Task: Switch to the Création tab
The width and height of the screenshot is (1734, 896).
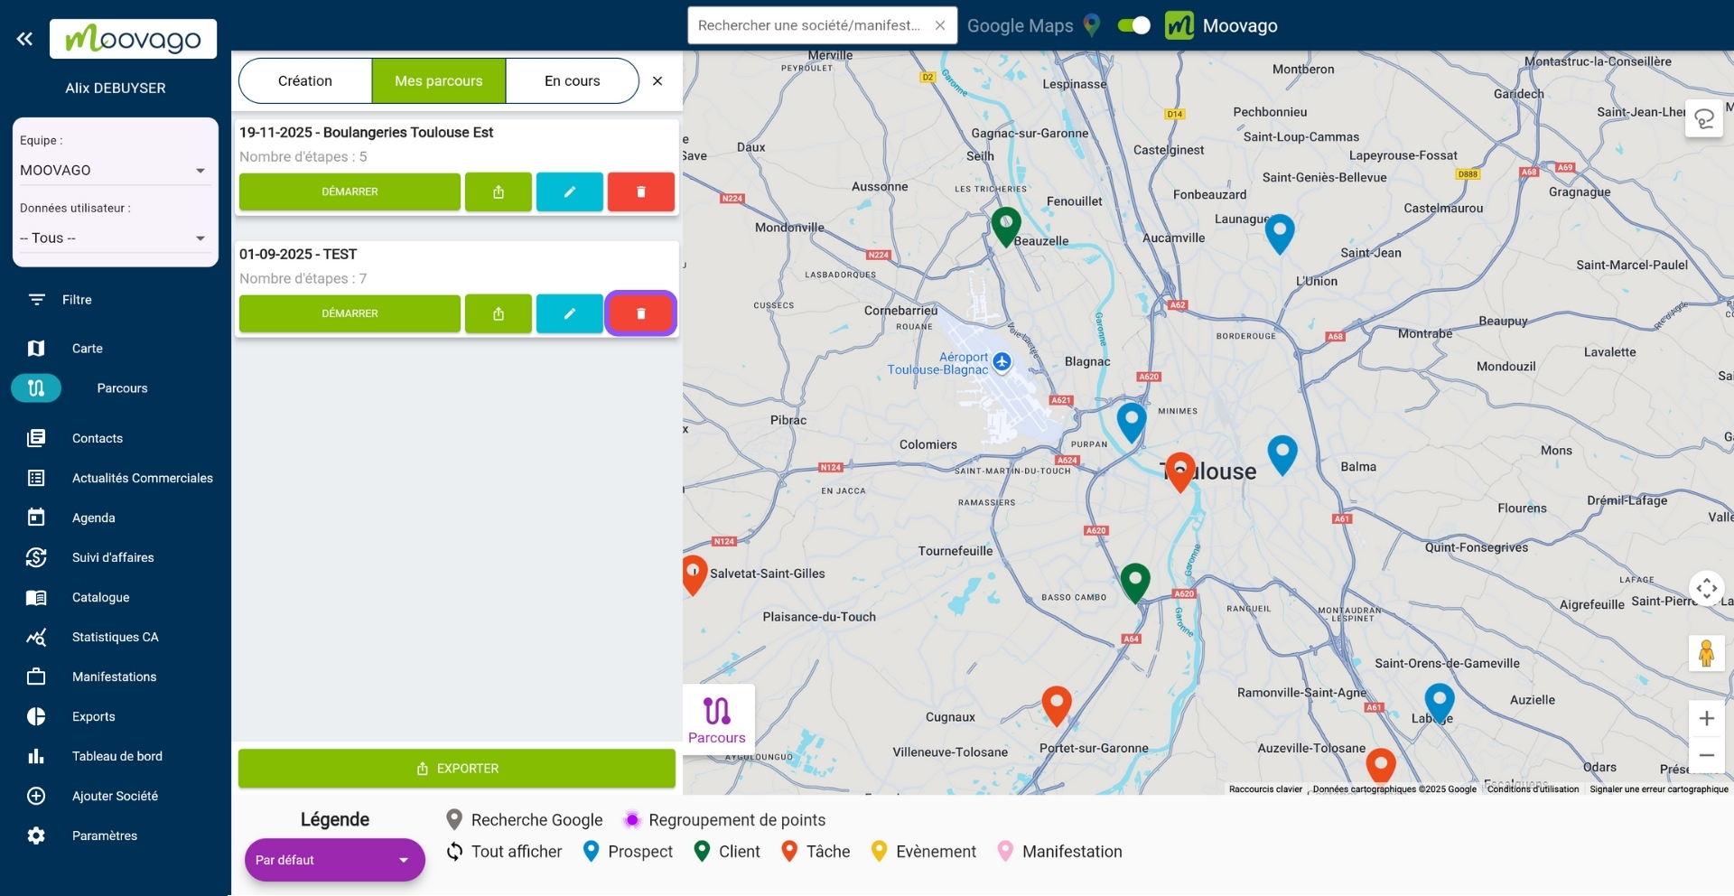Action: click(x=305, y=81)
